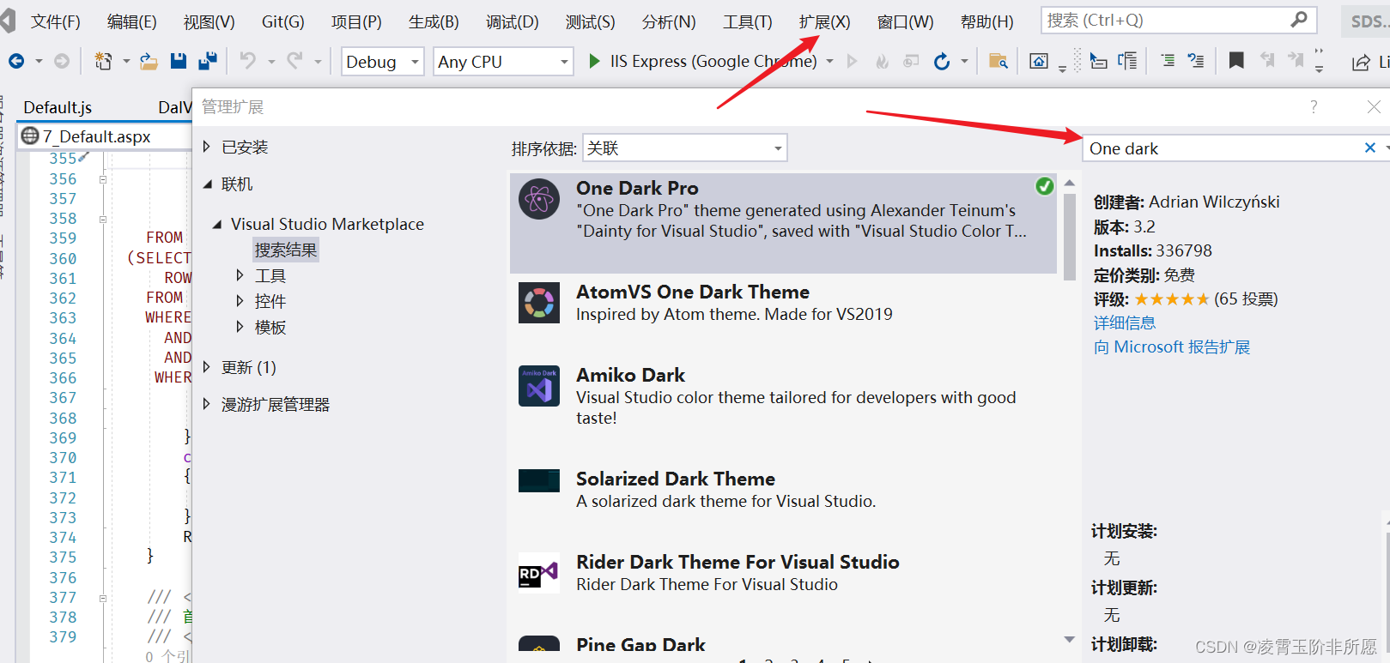Viewport: 1390px width, 663px height.
Task: Click the magnifier icon in the Ctrl+Q search box
Action: coord(1299,19)
